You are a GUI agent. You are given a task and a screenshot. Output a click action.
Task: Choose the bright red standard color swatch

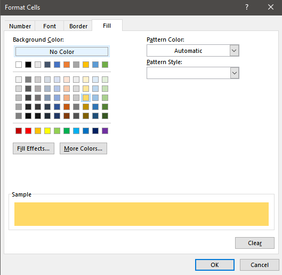[28, 131]
